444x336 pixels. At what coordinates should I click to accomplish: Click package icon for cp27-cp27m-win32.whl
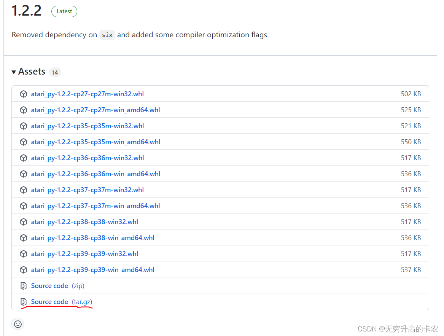pos(24,94)
